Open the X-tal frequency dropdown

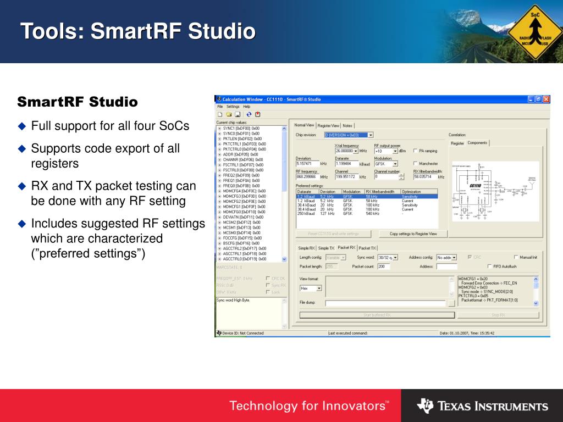[x=356, y=151]
